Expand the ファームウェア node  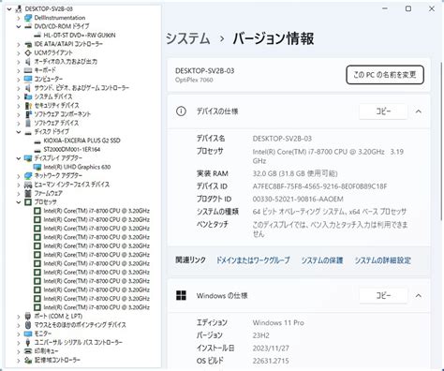click(x=19, y=193)
